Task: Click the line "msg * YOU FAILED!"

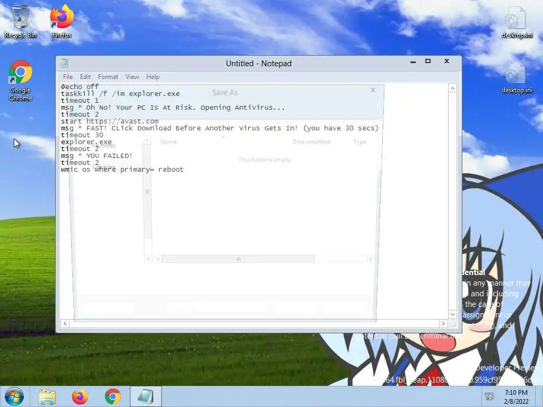Action: (x=97, y=156)
